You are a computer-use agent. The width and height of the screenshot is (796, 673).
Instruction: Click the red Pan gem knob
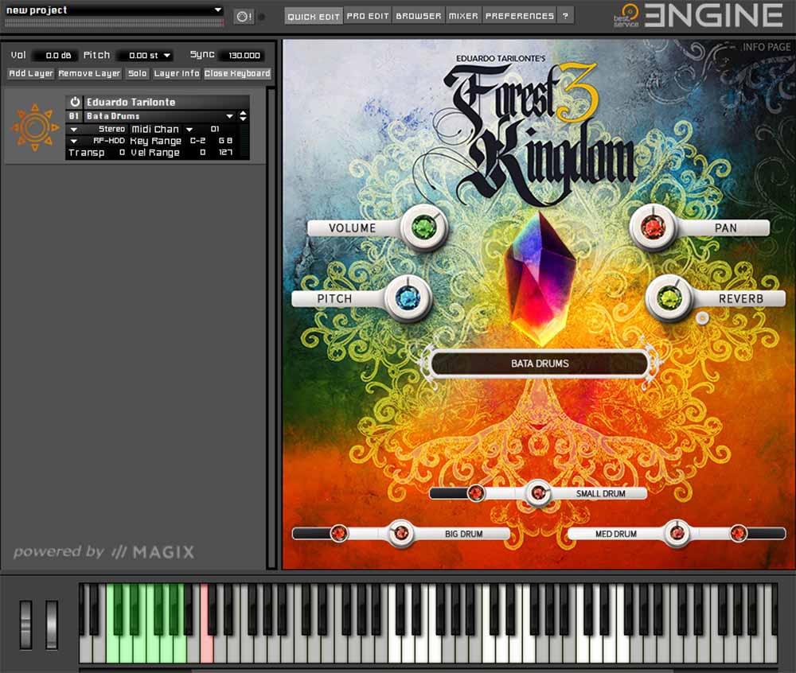(653, 228)
